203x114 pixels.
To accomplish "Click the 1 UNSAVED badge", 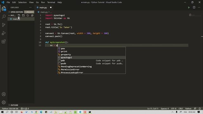I will click(x=29, y=12).
